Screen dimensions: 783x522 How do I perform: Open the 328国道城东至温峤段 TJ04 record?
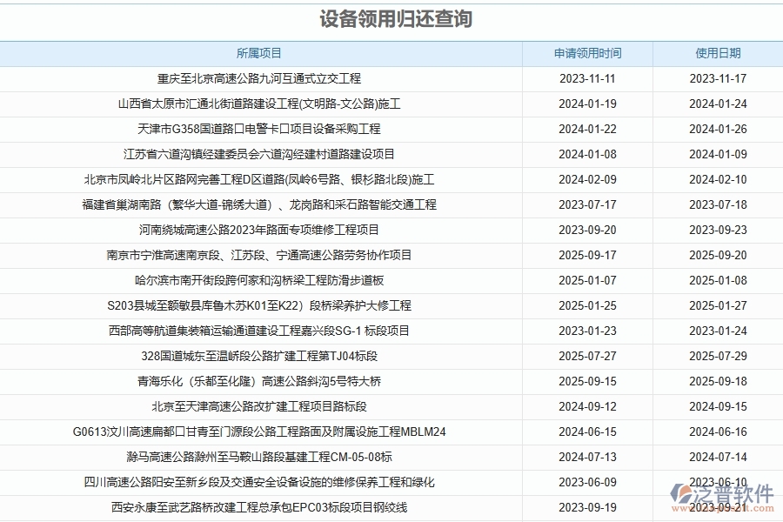click(262, 356)
